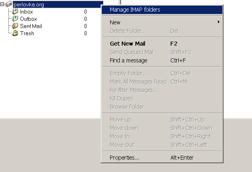Select the Inbox folder label

(26, 12)
